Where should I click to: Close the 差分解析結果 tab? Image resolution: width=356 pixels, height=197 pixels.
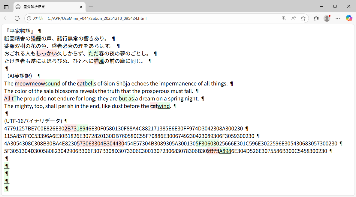(81, 7)
